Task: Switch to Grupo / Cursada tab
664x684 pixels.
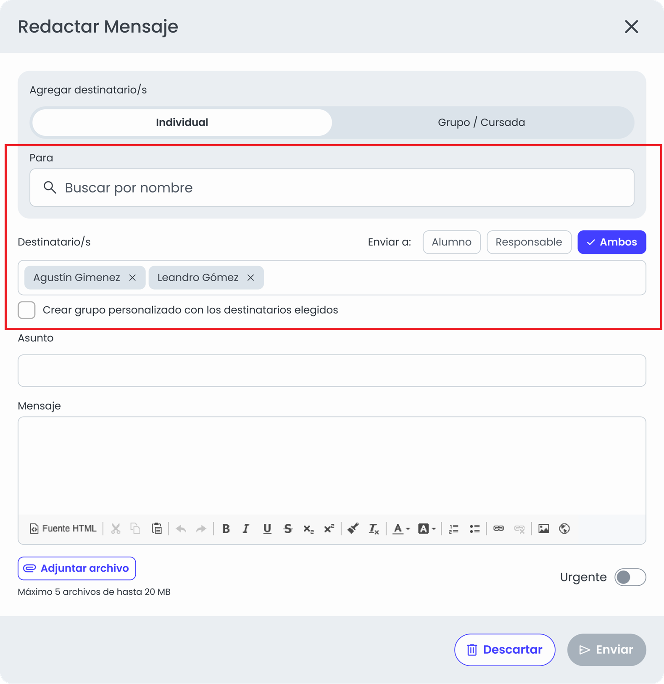Action: (481, 122)
